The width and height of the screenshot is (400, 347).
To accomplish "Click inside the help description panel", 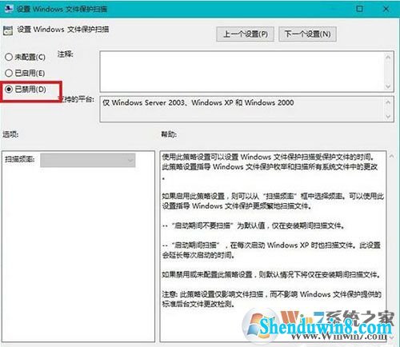I will tap(273, 246).
